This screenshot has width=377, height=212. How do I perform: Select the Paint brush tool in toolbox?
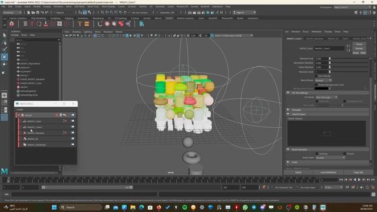(4, 49)
